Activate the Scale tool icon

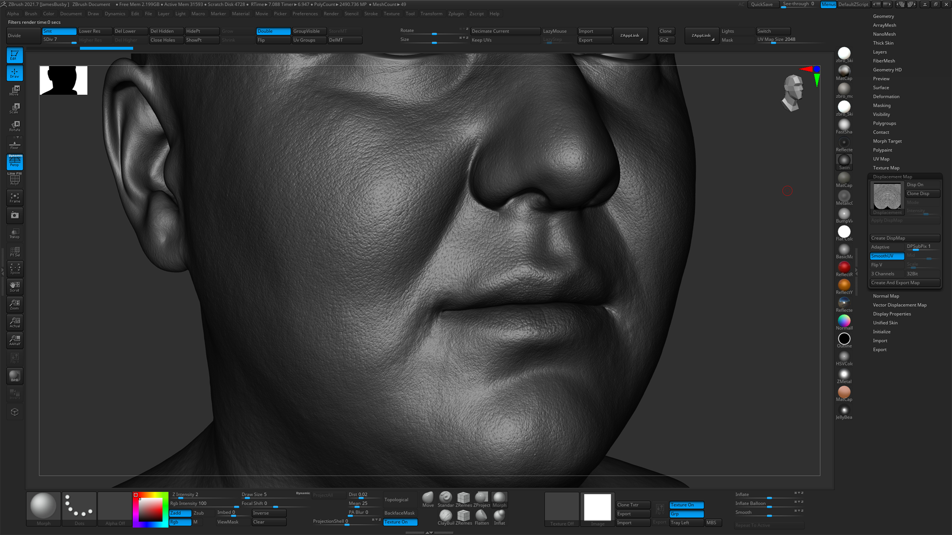(14, 108)
